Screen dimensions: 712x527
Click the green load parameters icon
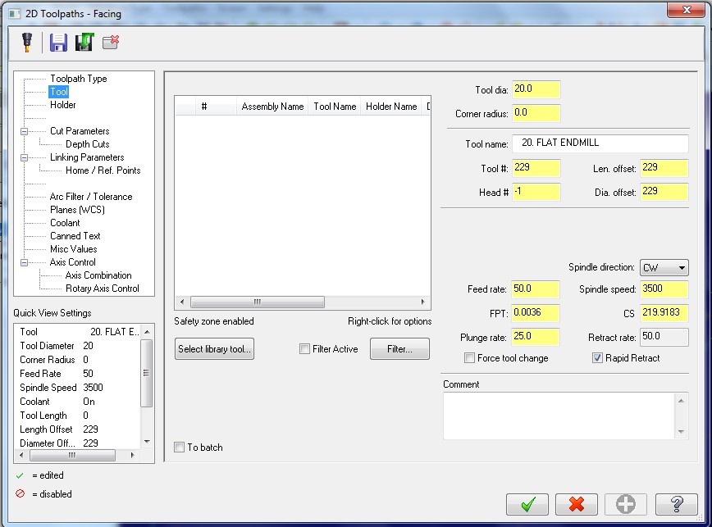(x=84, y=42)
